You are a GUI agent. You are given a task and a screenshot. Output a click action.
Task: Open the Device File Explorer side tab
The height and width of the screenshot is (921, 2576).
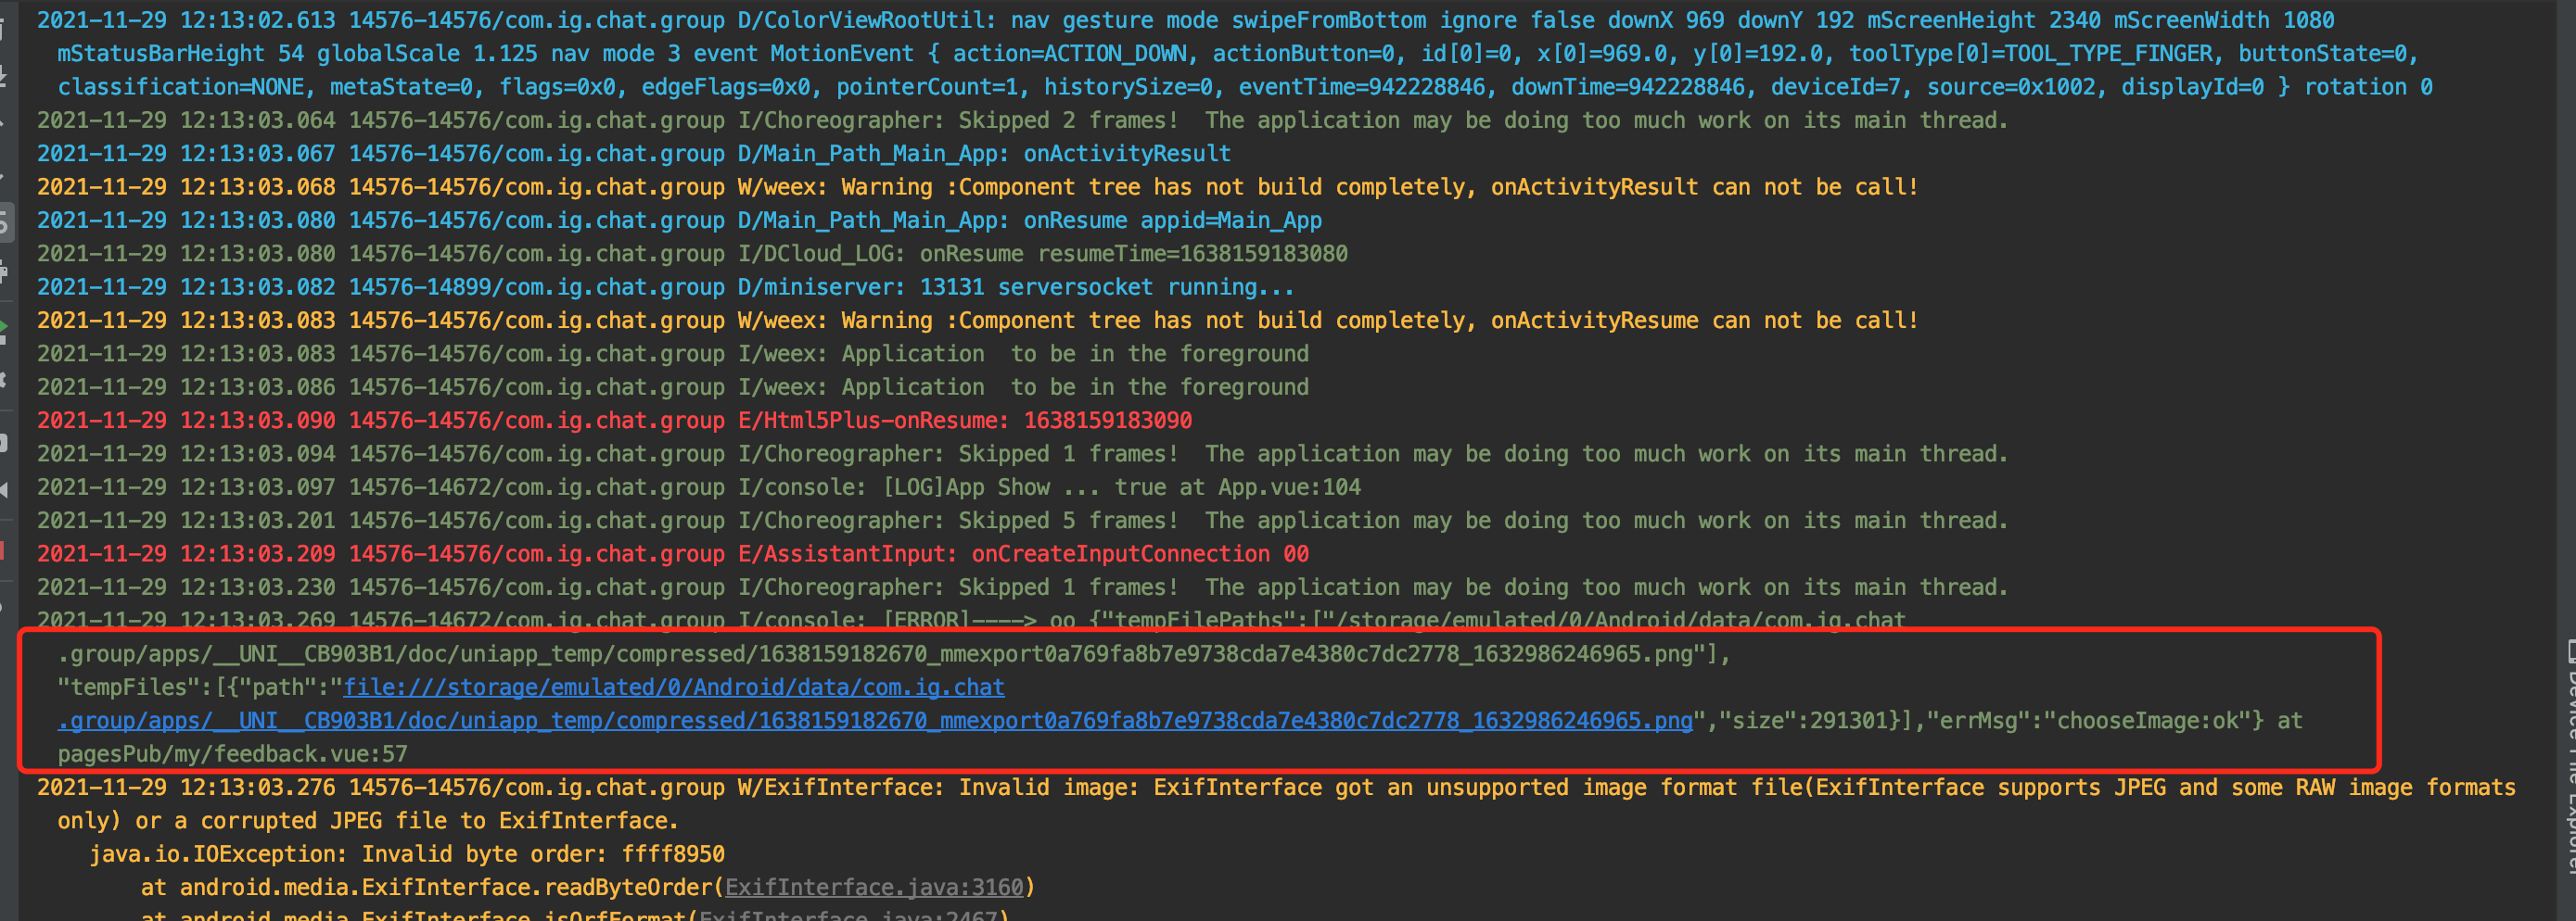pos(2568,759)
